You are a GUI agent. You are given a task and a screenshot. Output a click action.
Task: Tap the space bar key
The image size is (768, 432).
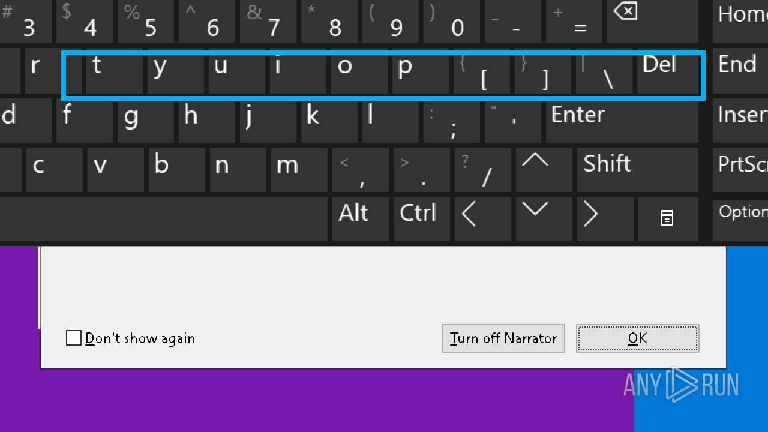164,219
